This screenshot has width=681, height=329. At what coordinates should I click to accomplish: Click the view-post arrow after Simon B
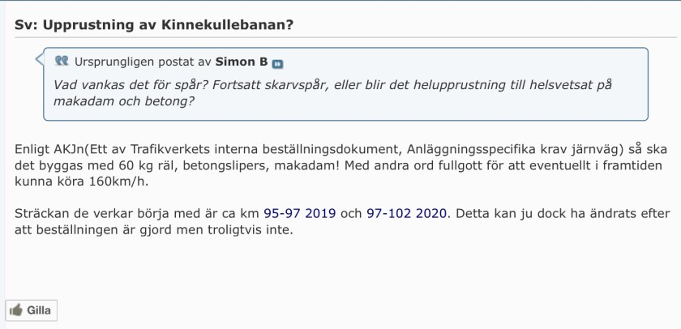click(x=278, y=63)
